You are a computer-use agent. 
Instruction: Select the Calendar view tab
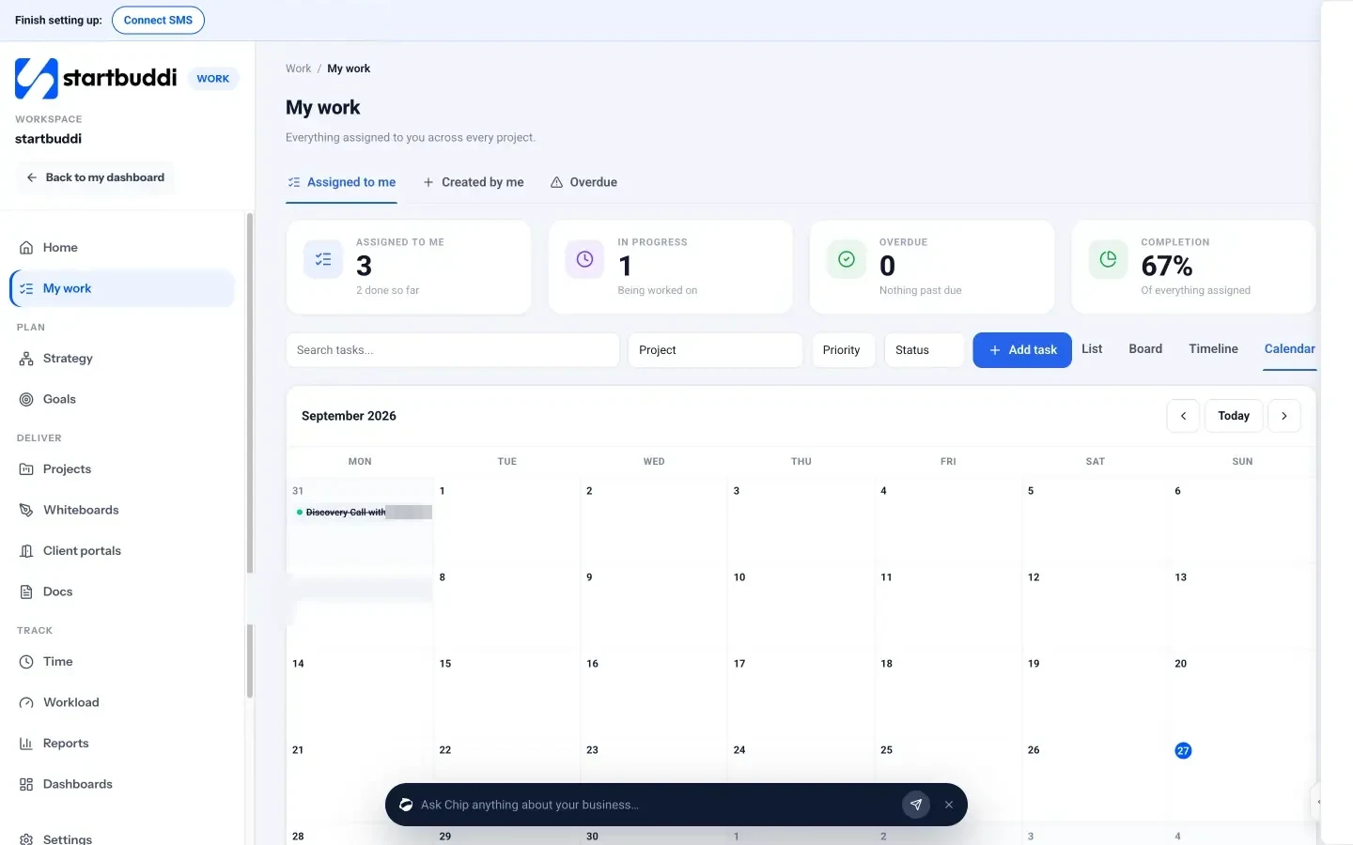point(1289,348)
